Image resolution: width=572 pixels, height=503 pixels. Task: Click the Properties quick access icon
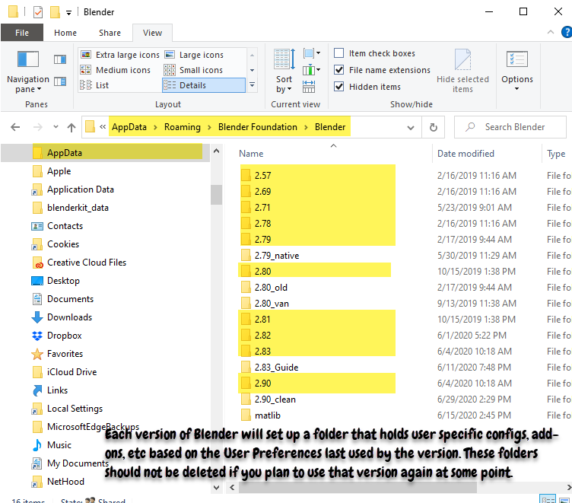[37, 12]
